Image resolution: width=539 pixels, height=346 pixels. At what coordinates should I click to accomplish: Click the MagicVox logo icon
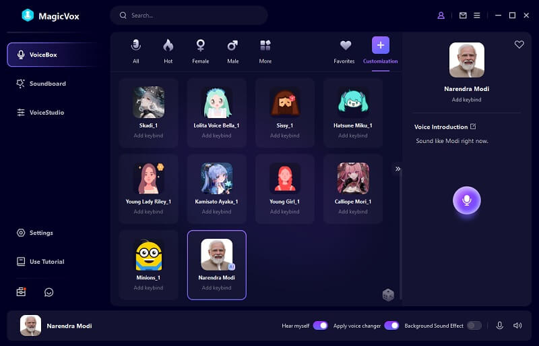click(x=28, y=15)
